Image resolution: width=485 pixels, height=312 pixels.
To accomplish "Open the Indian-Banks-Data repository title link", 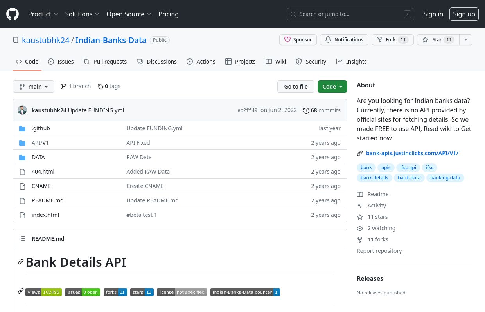I will (x=111, y=40).
